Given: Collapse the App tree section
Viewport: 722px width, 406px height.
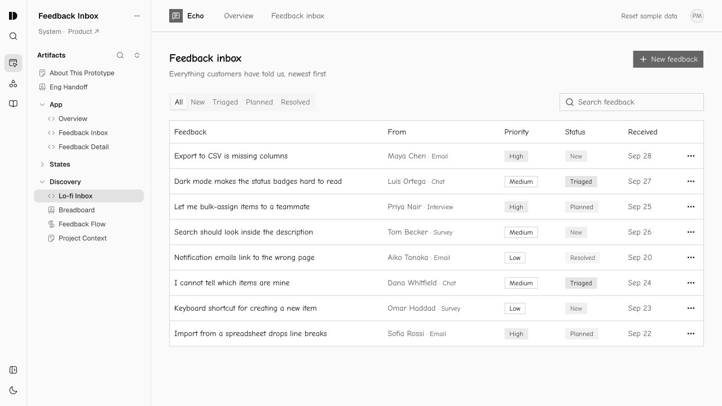Looking at the screenshot, I should (x=42, y=105).
